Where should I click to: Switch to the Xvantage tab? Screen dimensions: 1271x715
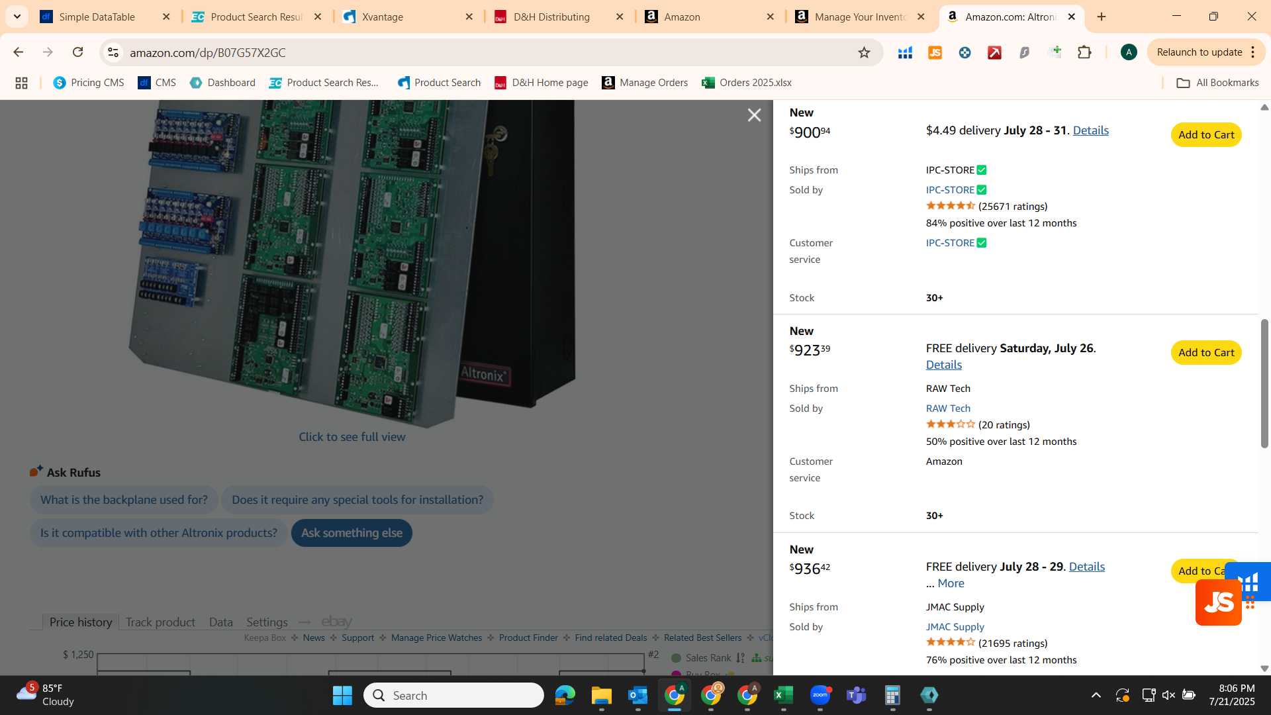pos(382,17)
